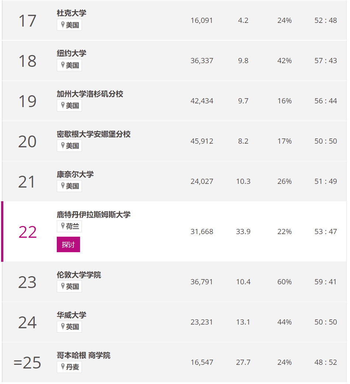The height and width of the screenshot is (384, 350).
Task: Open the 杜克大学 university link
Action: click(x=72, y=13)
